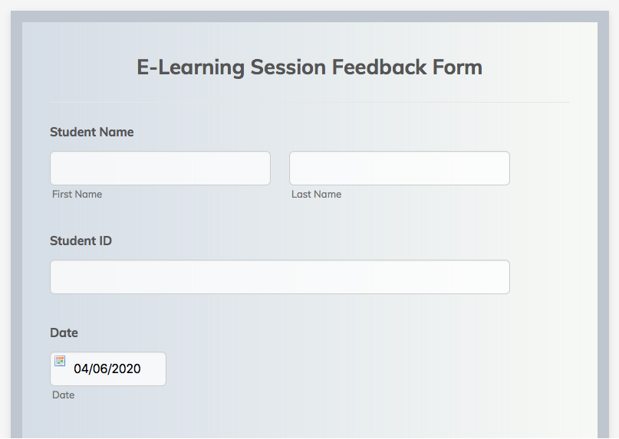Viewport: 619px width, 439px height.
Task: Click the "Last Name" sublabel text
Action: (x=316, y=195)
